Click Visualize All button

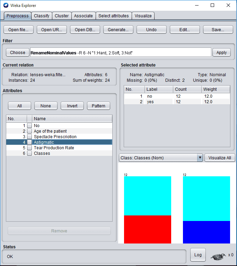coord(220,158)
